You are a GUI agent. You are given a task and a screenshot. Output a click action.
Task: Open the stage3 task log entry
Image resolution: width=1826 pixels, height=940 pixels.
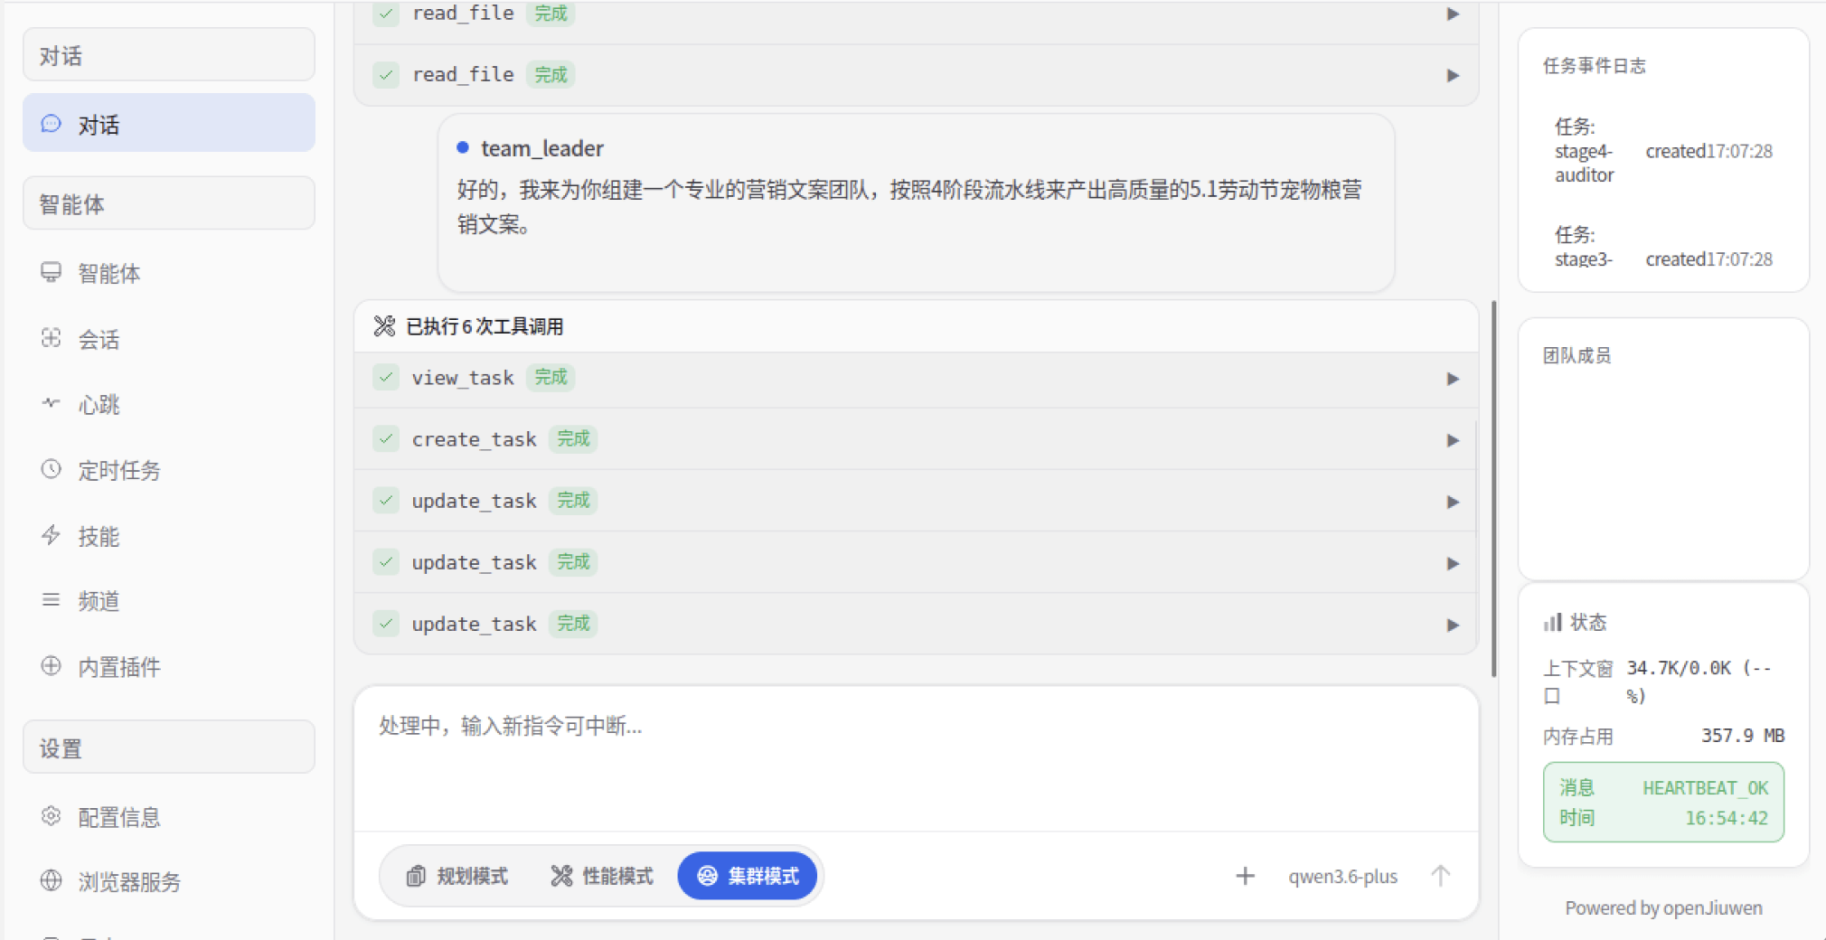[1663, 248]
